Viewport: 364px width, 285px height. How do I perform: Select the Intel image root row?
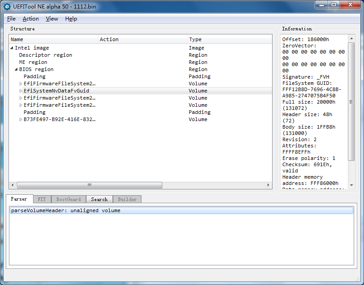141,48
